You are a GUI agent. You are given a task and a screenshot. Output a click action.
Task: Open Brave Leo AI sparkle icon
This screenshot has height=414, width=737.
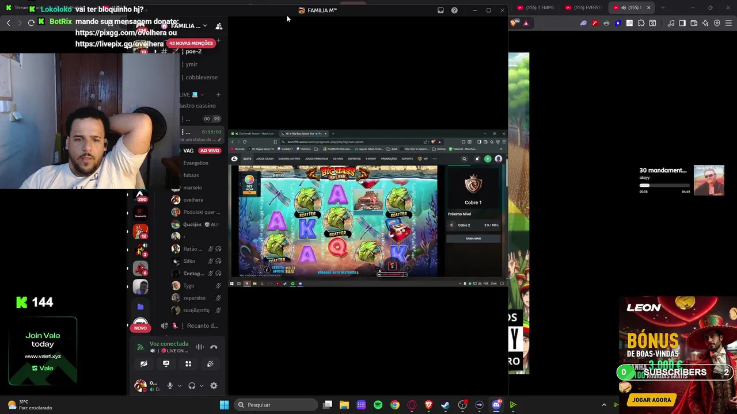point(705,23)
